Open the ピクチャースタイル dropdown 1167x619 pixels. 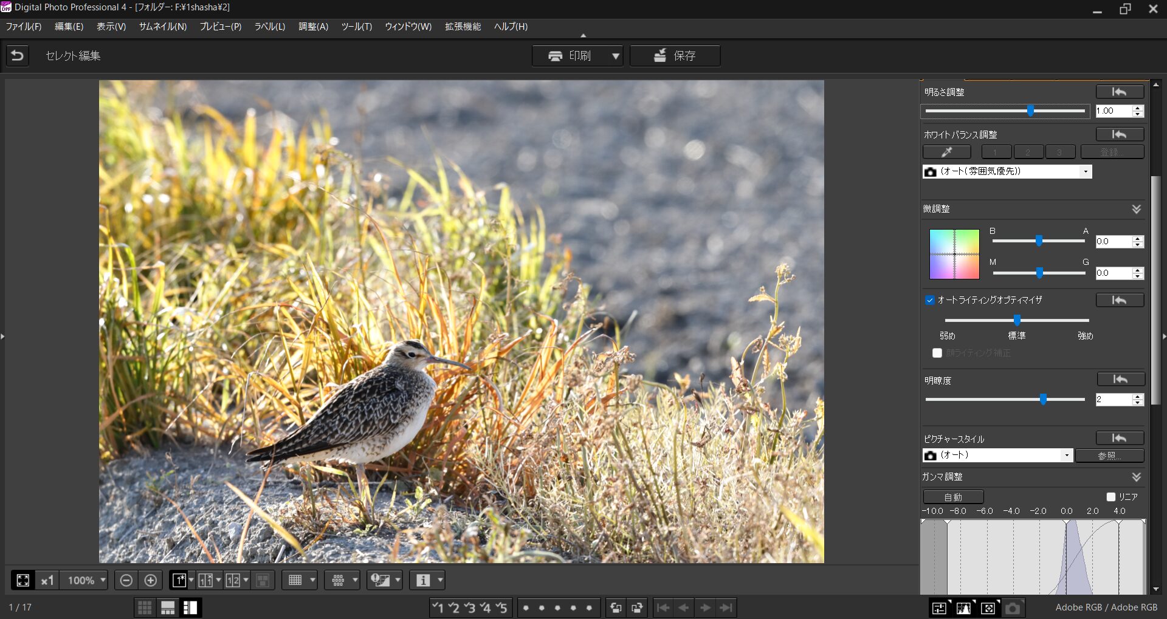(1066, 455)
